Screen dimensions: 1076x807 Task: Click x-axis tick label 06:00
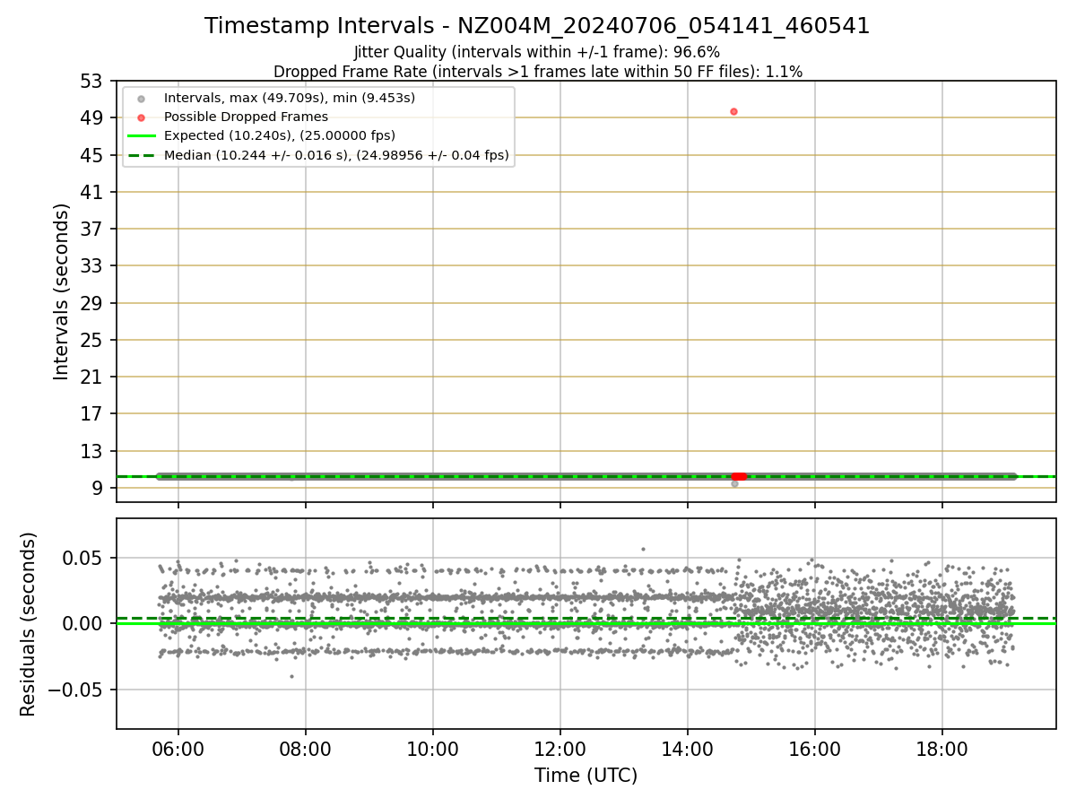pyautogui.click(x=178, y=749)
